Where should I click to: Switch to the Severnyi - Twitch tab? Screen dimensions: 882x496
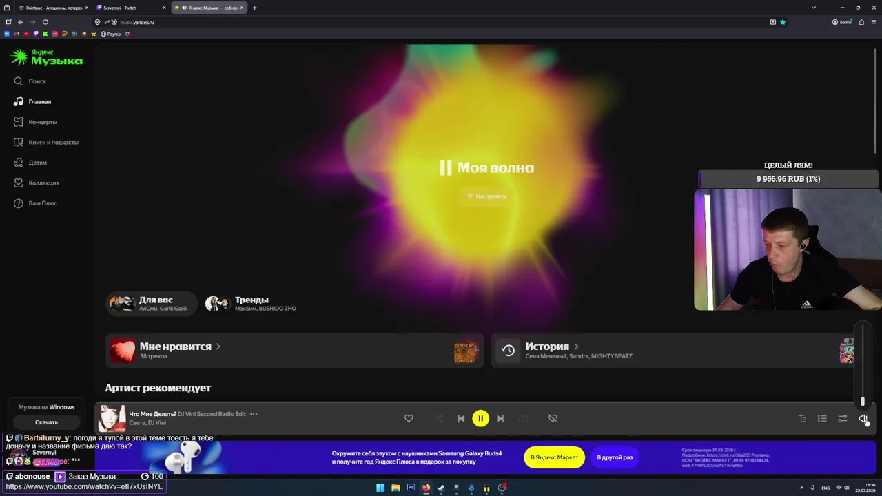pyautogui.click(x=131, y=8)
